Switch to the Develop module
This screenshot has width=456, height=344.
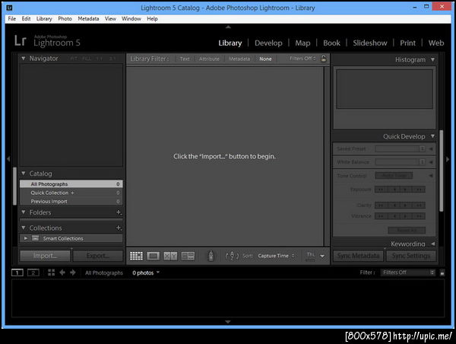(268, 43)
